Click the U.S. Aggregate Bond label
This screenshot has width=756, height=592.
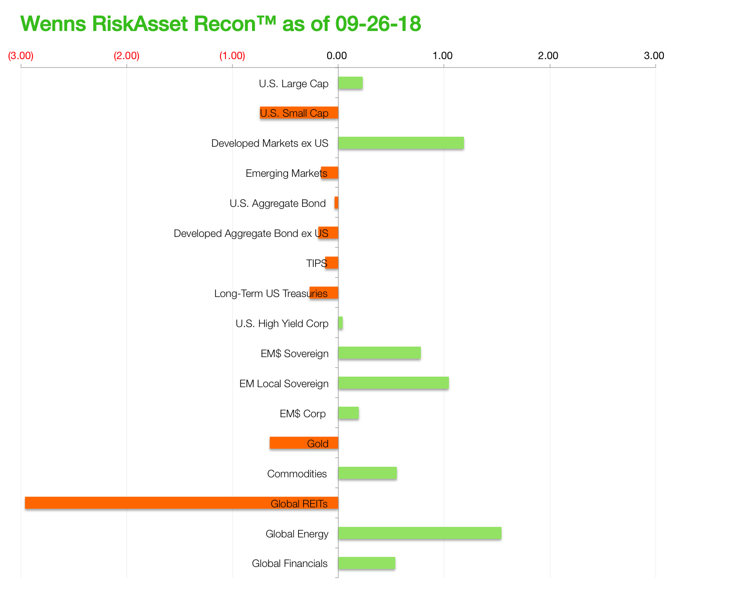tap(278, 203)
